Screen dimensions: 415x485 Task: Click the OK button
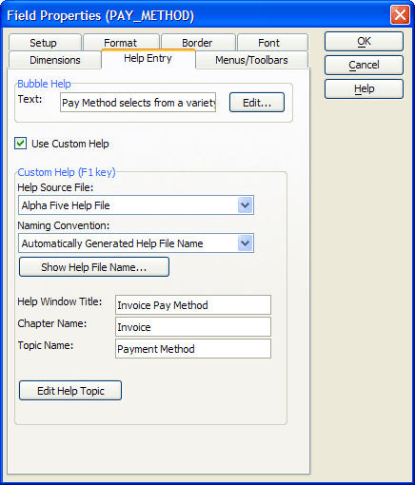(x=364, y=41)
